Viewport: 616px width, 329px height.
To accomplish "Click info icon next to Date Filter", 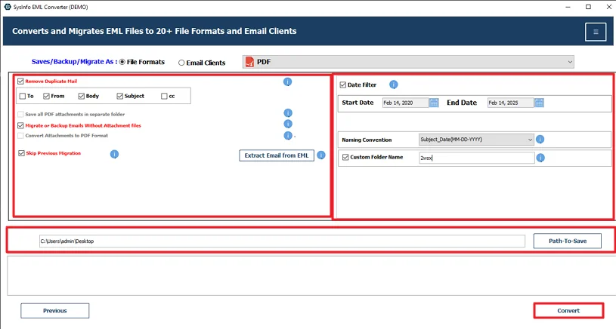I will [393, 85].
